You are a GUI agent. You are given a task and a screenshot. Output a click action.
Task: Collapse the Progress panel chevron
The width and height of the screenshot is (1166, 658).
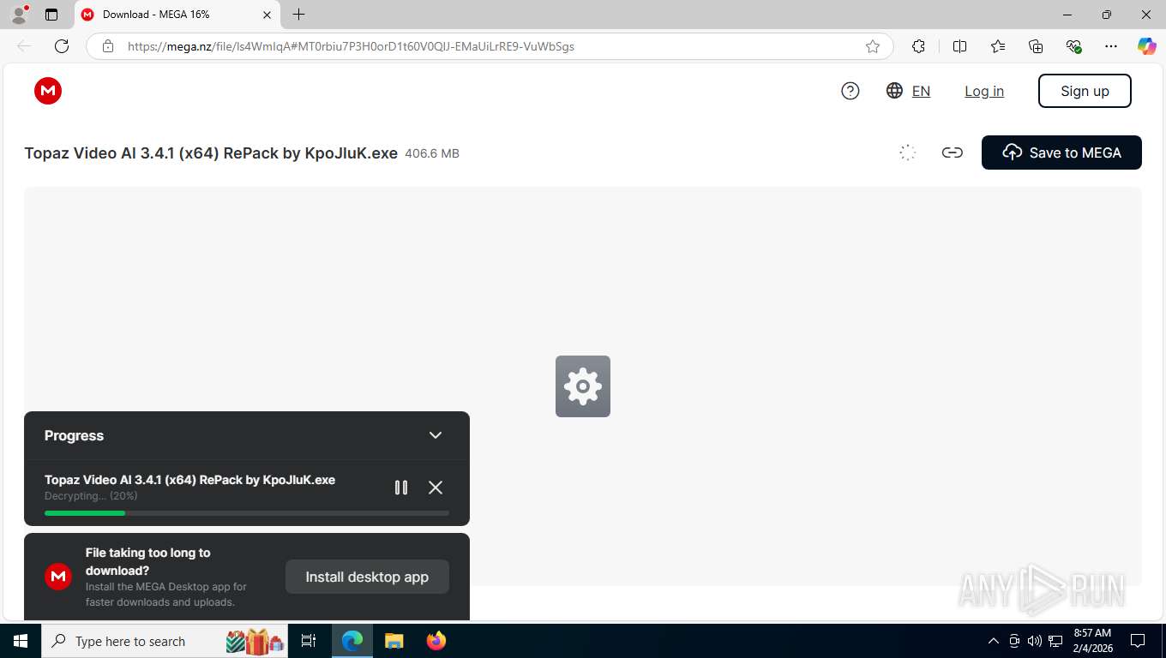pos(436,435)
